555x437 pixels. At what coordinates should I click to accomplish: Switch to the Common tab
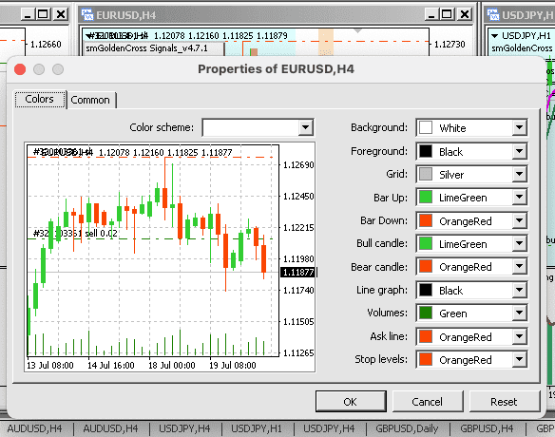[x=91, y=100]
